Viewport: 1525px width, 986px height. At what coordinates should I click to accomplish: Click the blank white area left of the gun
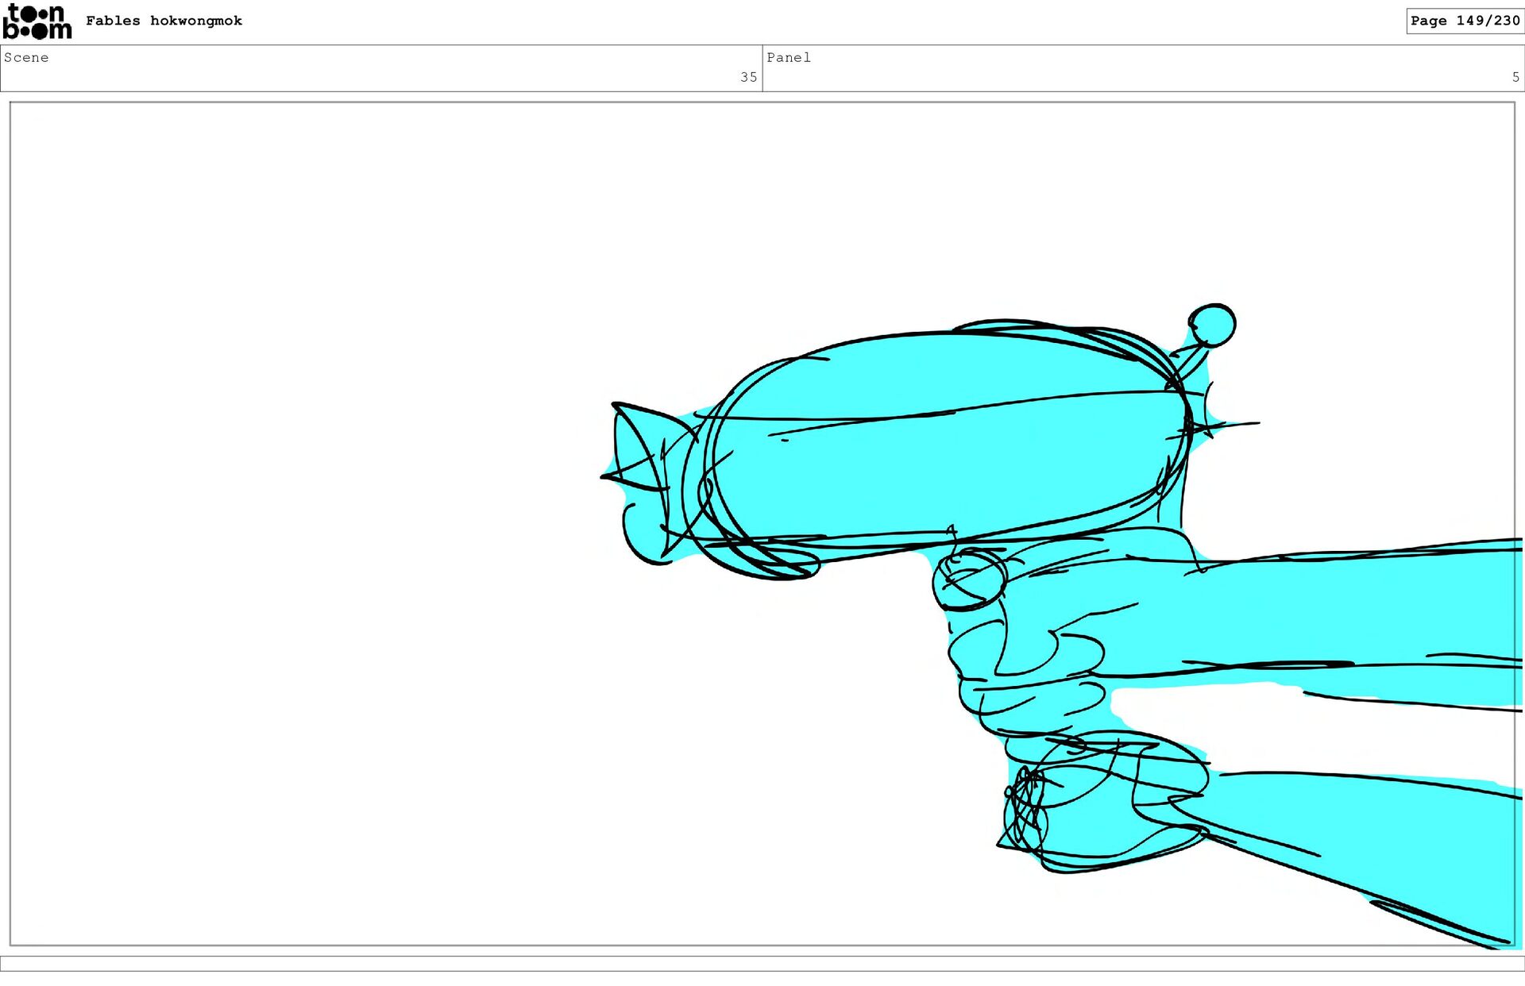(318, 516)
